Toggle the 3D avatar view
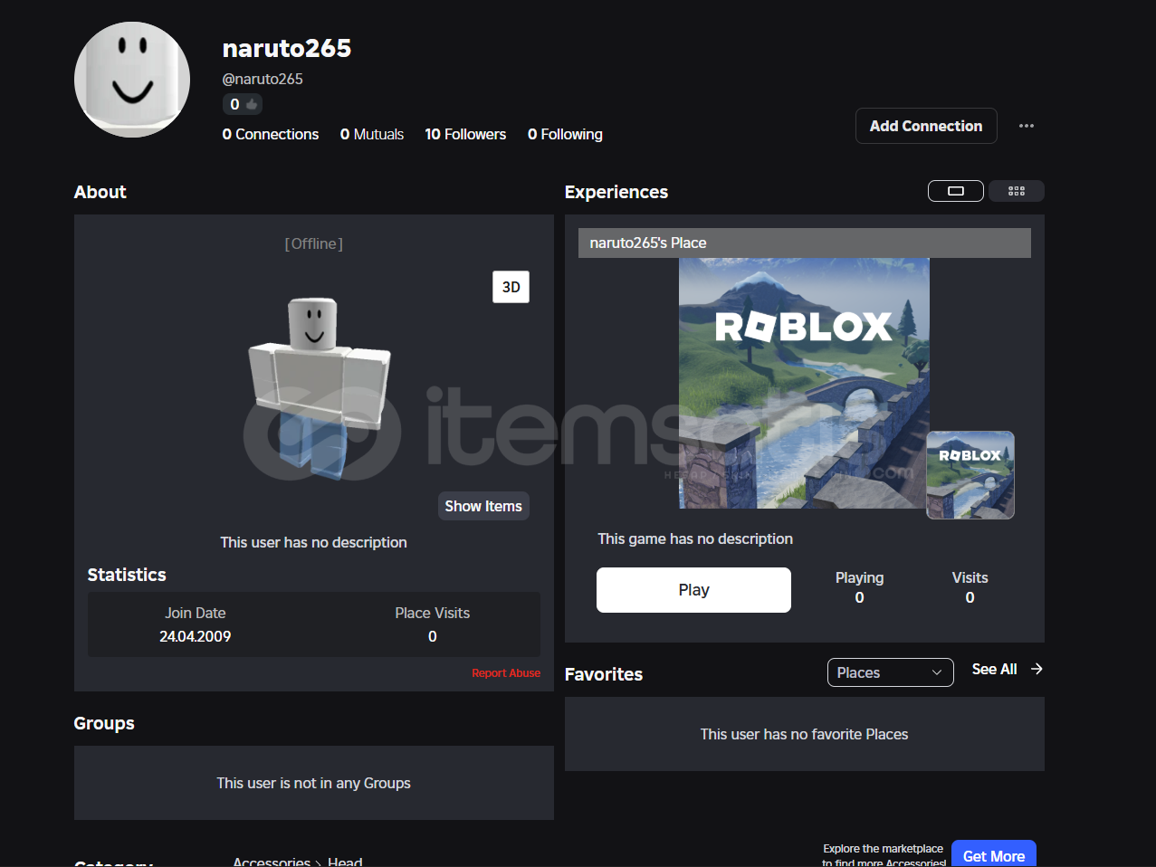This screenshot has width=1156, height=867. [x=511, y=287]
